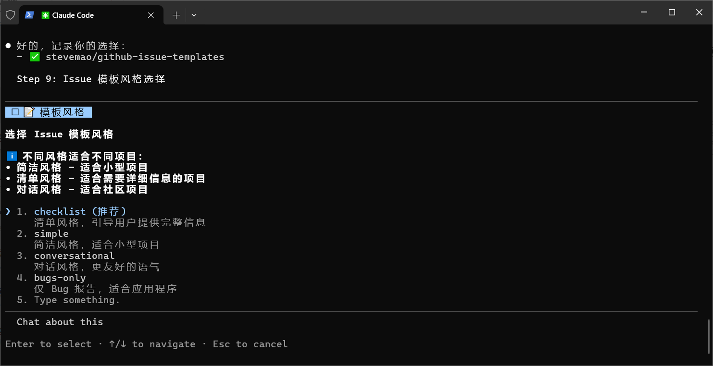Image resolution: width=713 pixels, height=366 pixels.
Task: Click the Claude Code tab title
Action: coord(73,15)
